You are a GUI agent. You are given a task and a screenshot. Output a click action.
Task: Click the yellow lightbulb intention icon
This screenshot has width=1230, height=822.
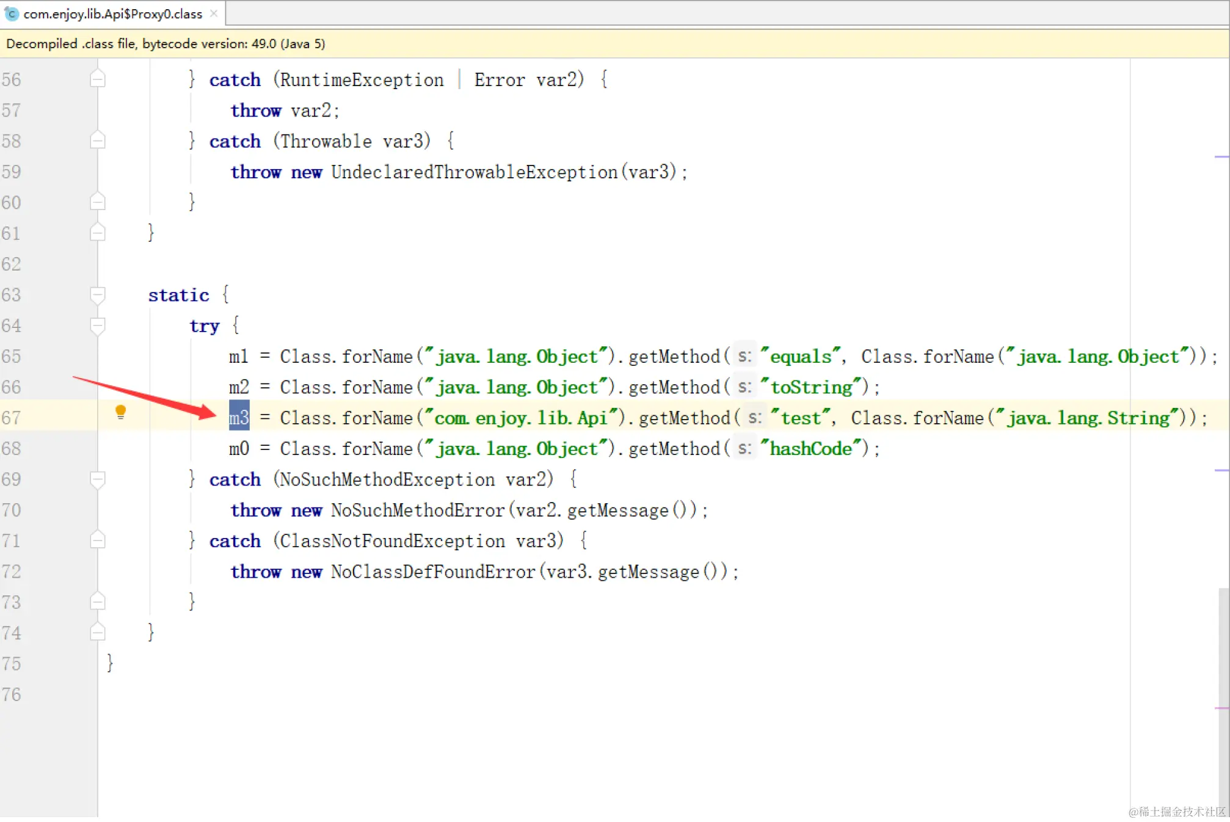(120, 412)
